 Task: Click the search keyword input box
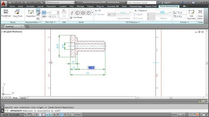141,3
